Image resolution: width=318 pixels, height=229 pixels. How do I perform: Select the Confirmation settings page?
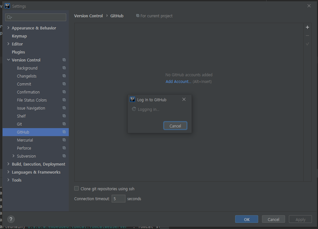pos(28,92)
